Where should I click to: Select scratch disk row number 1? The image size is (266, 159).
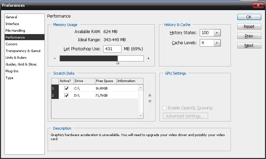pos(55,88)
